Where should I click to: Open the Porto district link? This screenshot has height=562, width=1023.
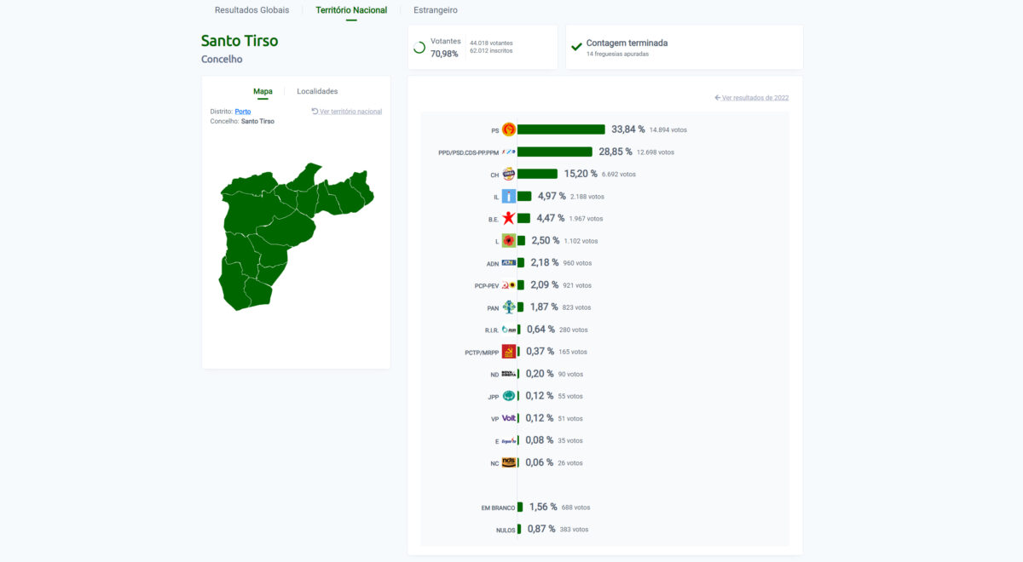tap(243, 112)
